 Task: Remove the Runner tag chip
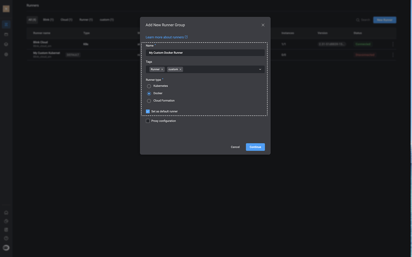(x=162, y=69)
